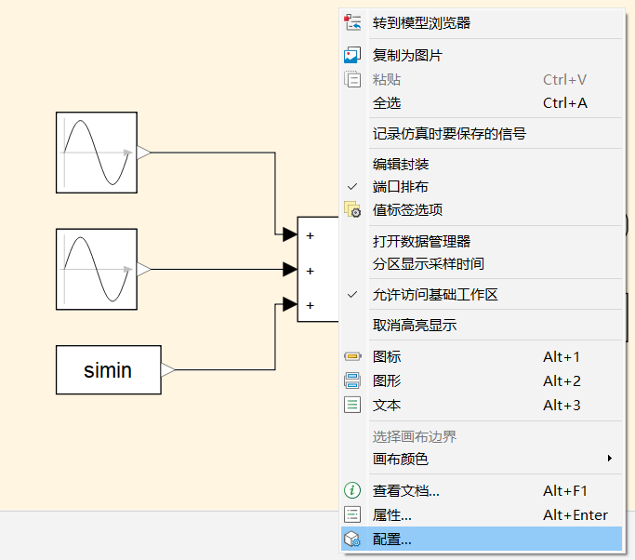This screenshot has height=560, width=635.
Task: Click the middle input port of sum block
Action: [x=290, y=269]
